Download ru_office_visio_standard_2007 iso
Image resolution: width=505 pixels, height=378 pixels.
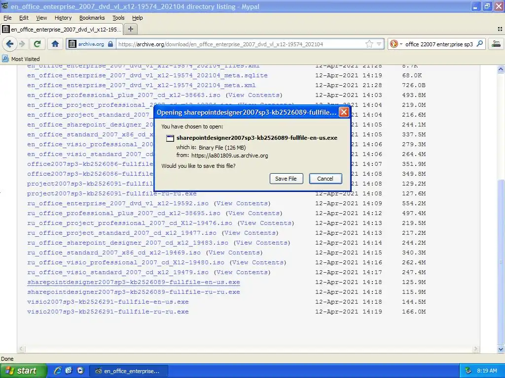click(x=118, y=272)
